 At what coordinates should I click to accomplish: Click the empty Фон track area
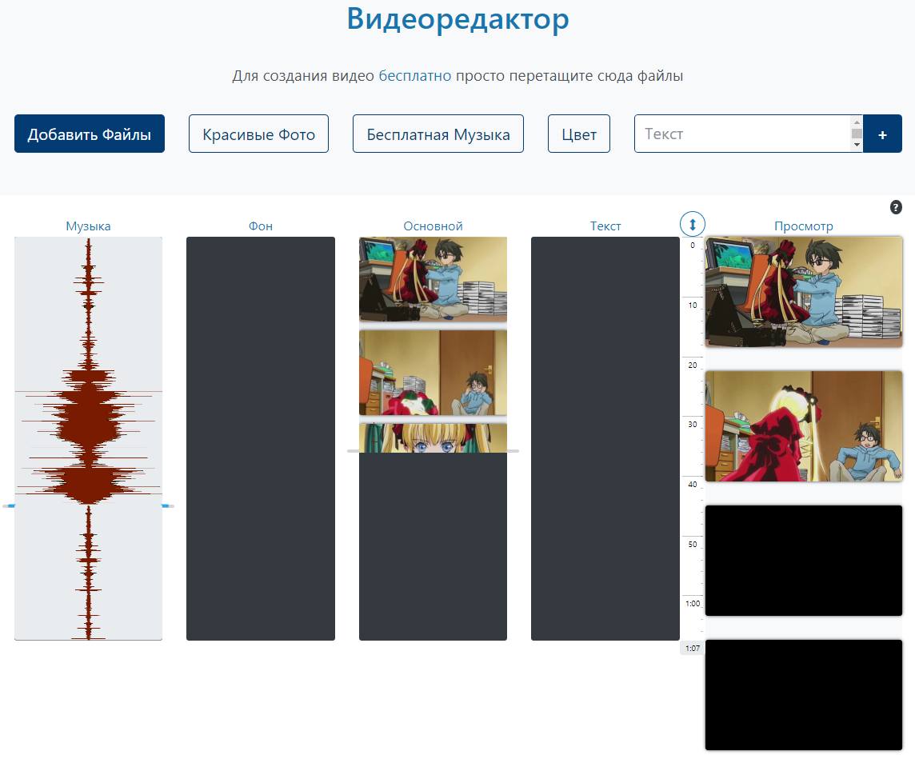pos(260,438)
